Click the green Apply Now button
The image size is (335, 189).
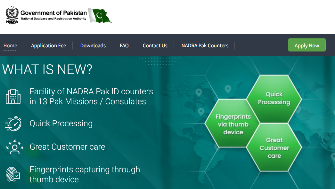pos(307,45)
